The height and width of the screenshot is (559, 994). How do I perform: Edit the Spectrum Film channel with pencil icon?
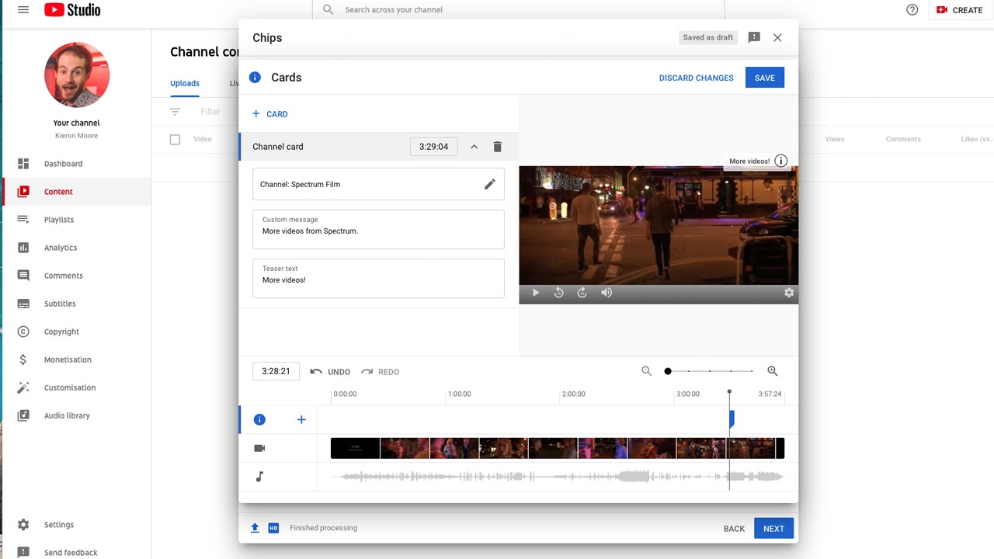coord(489,184)
